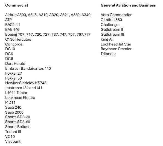
Task: Click King Air text
Action: coord(107,39)
